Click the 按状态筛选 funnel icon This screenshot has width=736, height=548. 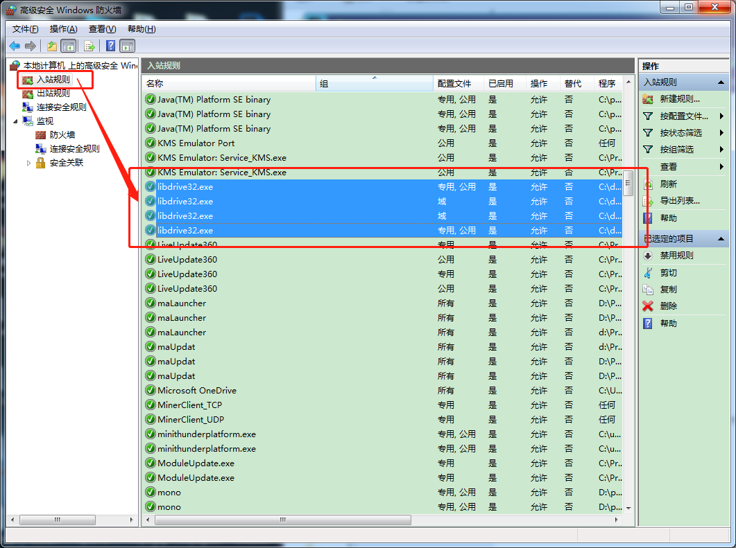coord(648,132)
